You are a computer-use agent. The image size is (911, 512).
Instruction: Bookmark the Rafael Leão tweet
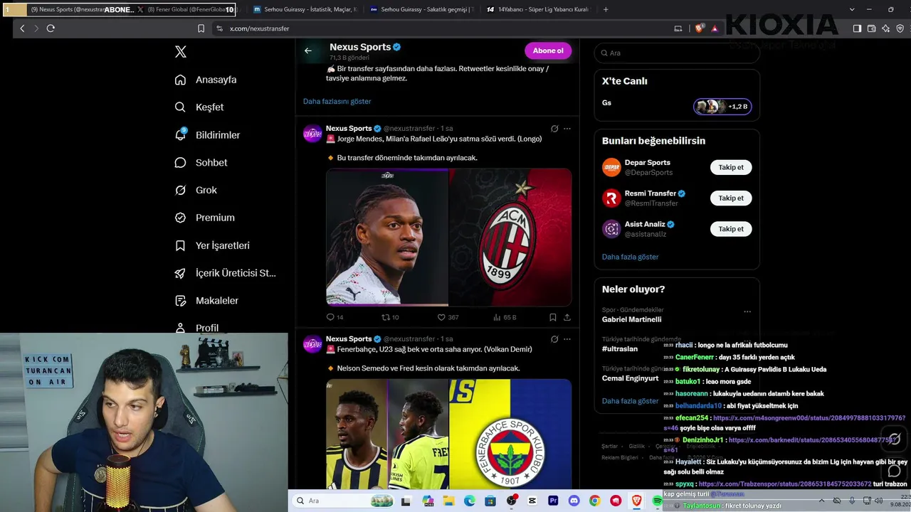click(552, 317)
